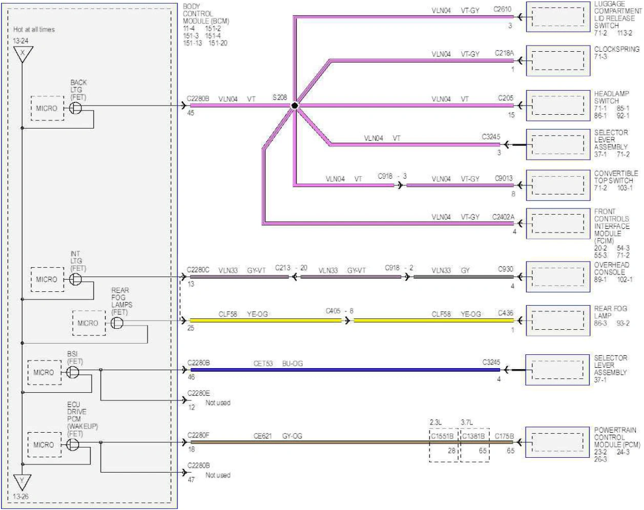This screenshot has width=644, height=510.
Task: Click the 'CE621 GY-OG' wire label
Action: coord(278,436)
